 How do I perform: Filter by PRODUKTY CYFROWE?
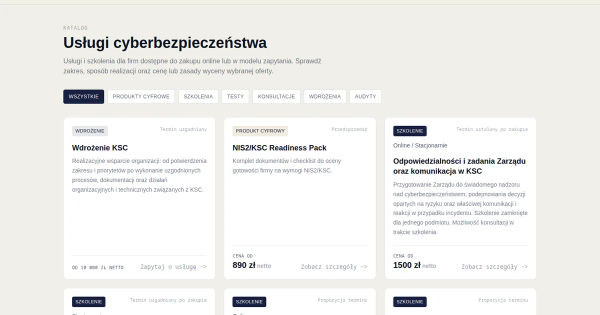[141, 96]
